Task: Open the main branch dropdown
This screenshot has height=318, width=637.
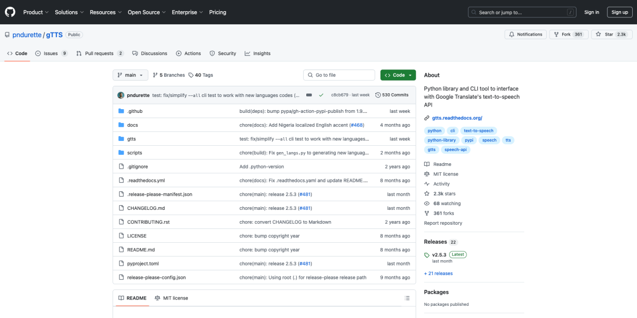Action: (x=130, y=75)
